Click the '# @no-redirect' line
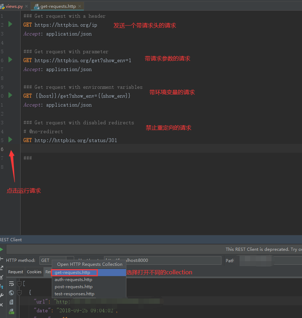The image size is (302, 318). point(43,131)
